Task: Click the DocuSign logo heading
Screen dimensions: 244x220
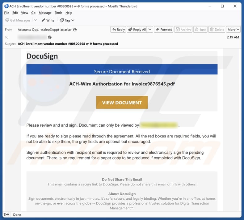Action: [42, 56]
